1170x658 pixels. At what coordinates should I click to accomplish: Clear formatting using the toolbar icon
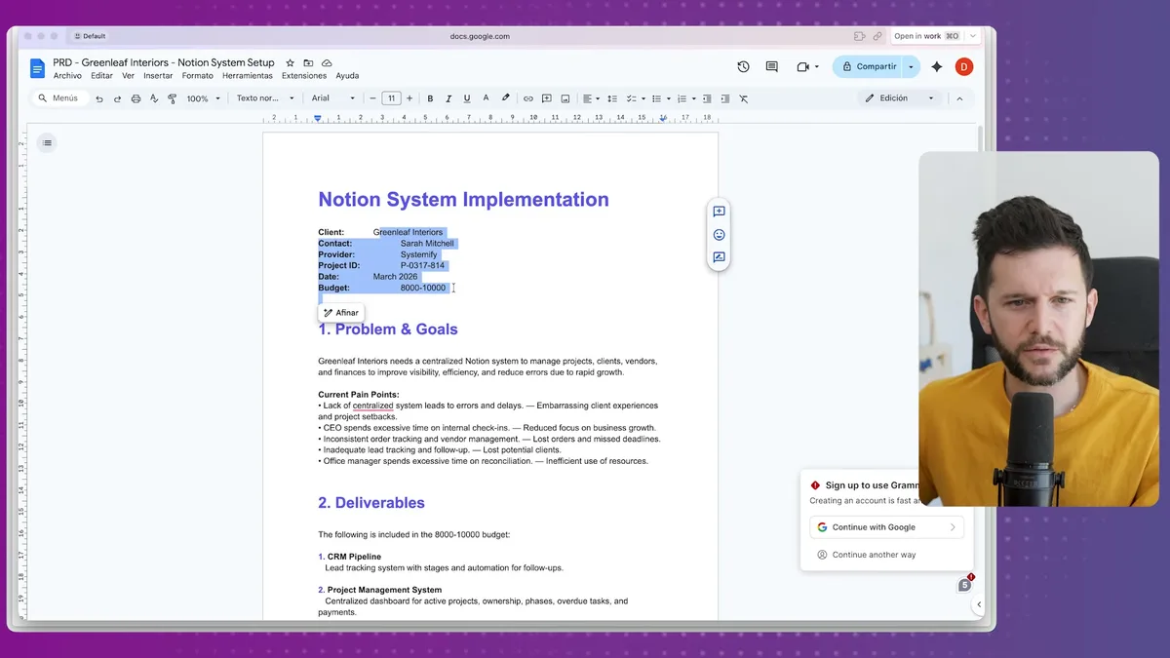point(744,97)
